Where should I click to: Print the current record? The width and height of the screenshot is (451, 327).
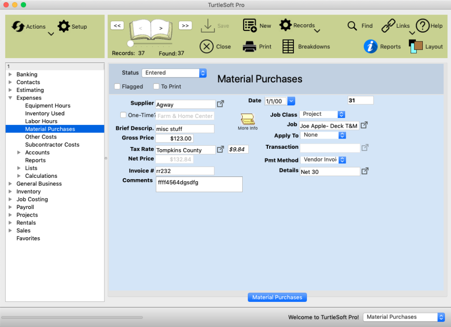(x=249, y=47)
